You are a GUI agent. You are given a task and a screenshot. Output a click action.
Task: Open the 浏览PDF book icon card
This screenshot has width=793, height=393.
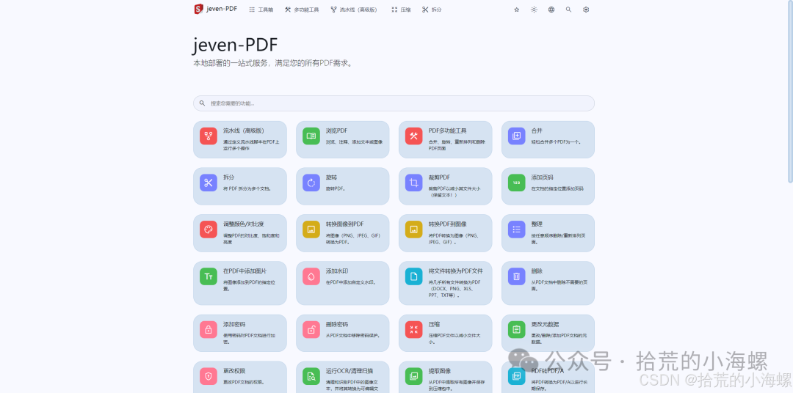pos(311,136)
